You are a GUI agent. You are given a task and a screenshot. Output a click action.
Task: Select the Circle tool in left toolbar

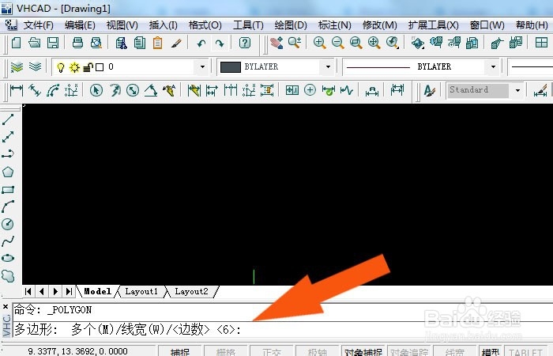coord(8,224)
